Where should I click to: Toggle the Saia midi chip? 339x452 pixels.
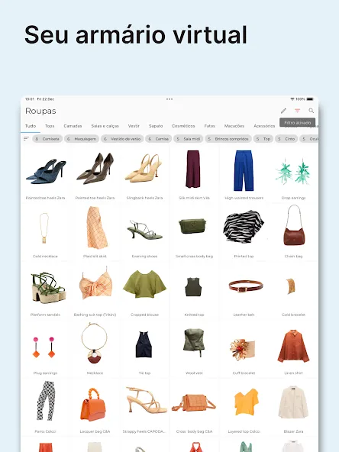point(189,139)
